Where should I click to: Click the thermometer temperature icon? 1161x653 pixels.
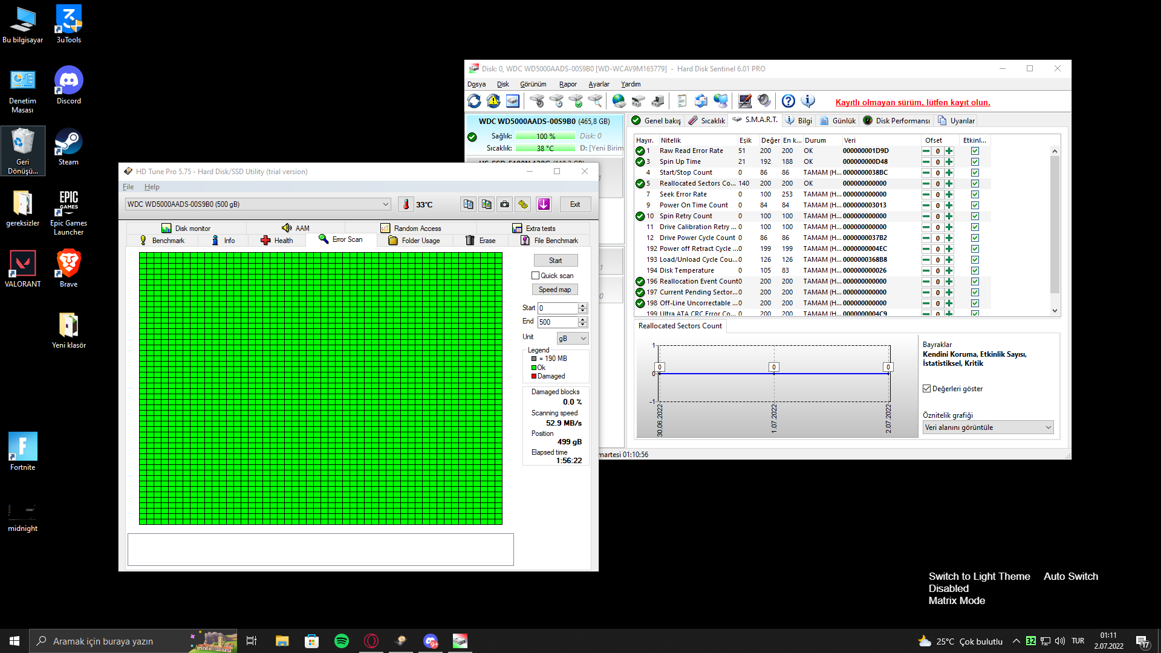[x=406, y=204]
